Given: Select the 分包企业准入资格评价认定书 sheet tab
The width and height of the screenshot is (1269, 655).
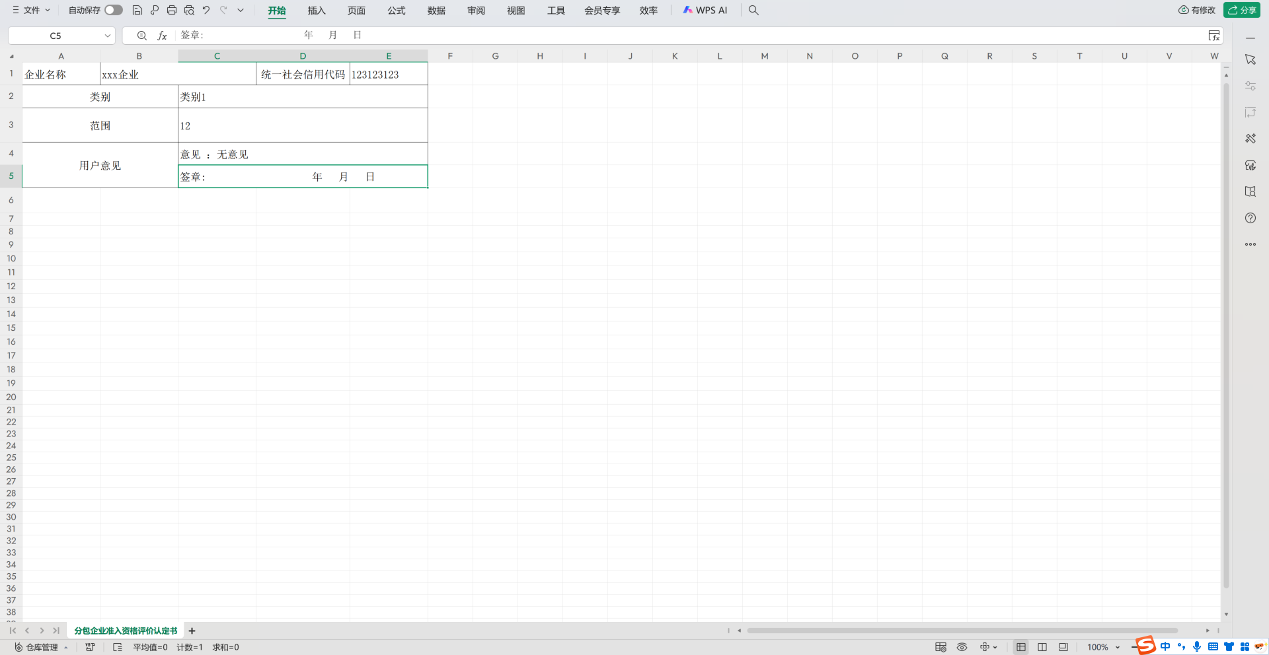Looking at the screenshot, I should point(126,631).
